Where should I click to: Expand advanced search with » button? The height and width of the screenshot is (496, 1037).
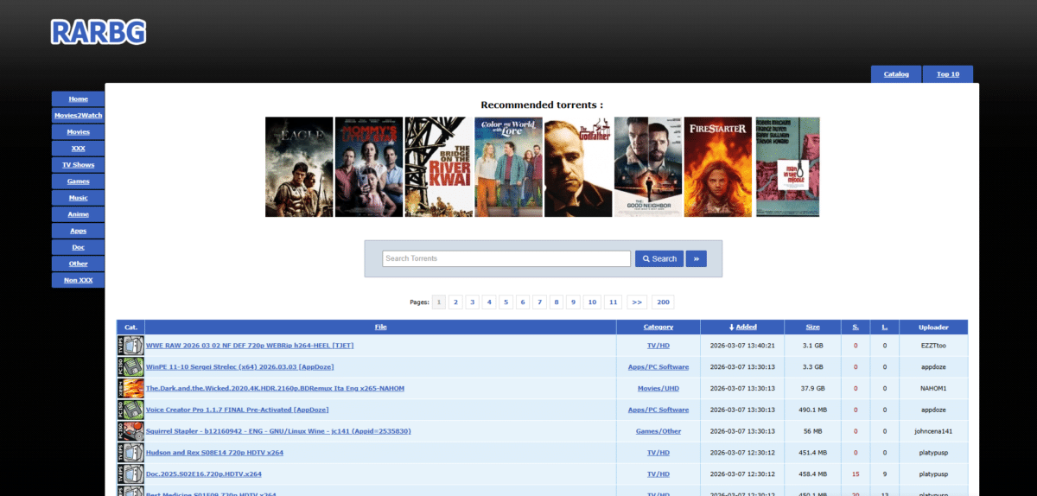tap(696, 258)
